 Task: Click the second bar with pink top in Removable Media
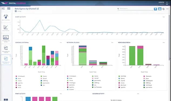[140, 55]
